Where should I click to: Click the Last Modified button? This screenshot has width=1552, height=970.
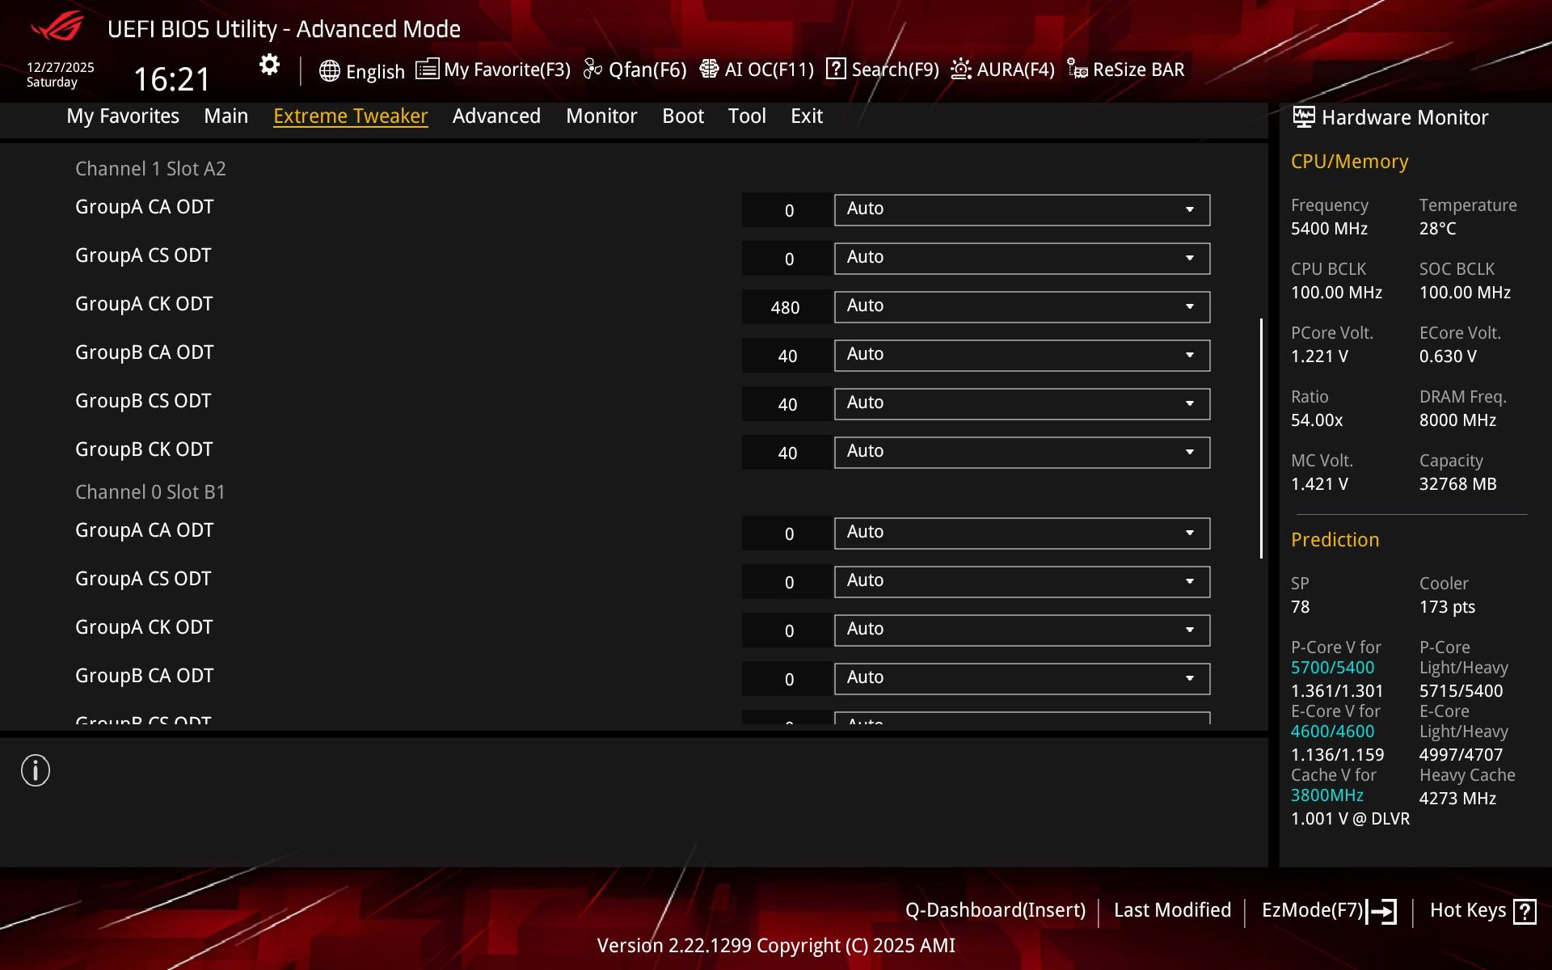click(x=1172, y=910)
